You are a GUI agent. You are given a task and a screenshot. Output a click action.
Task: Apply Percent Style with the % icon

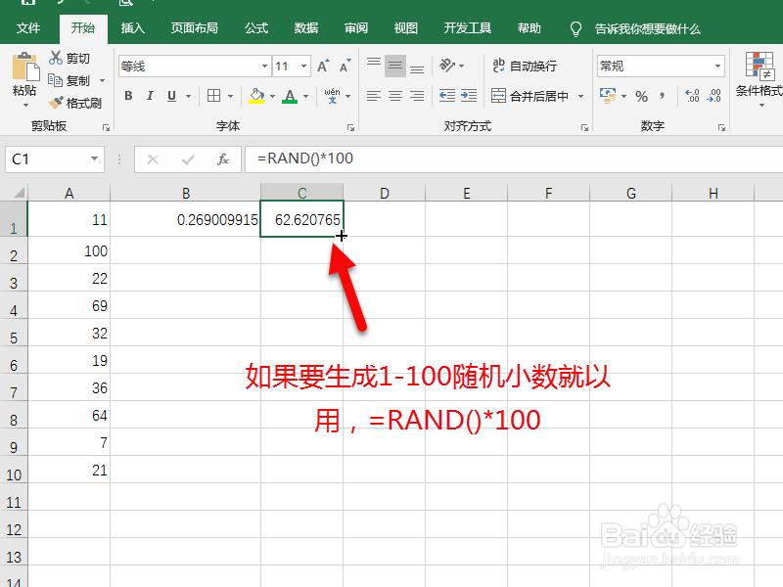click(642, 96)
